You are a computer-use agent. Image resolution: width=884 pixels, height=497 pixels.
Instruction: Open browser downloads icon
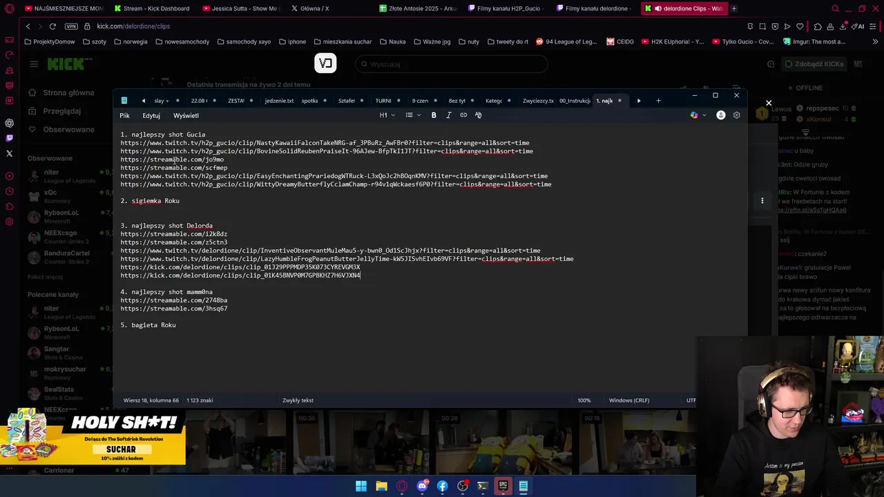pos(843,26)
